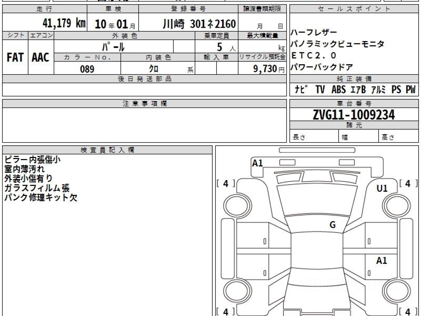The height and width of the screenshot is (316, 421).
Task: Click the A1 mark on the front bumper
Action: [258, 163]
